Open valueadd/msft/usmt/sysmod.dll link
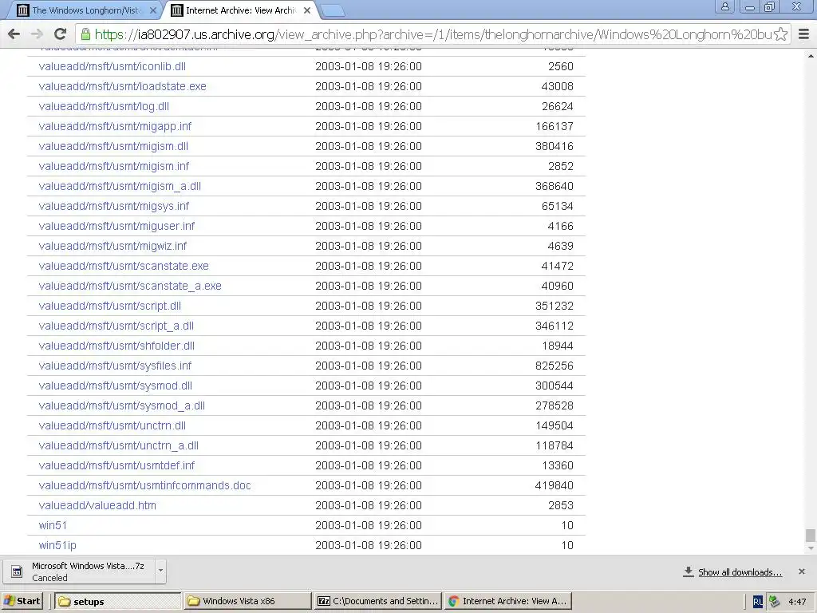The width and height of the screenshot is (817, 613). (x=115, y=386)
